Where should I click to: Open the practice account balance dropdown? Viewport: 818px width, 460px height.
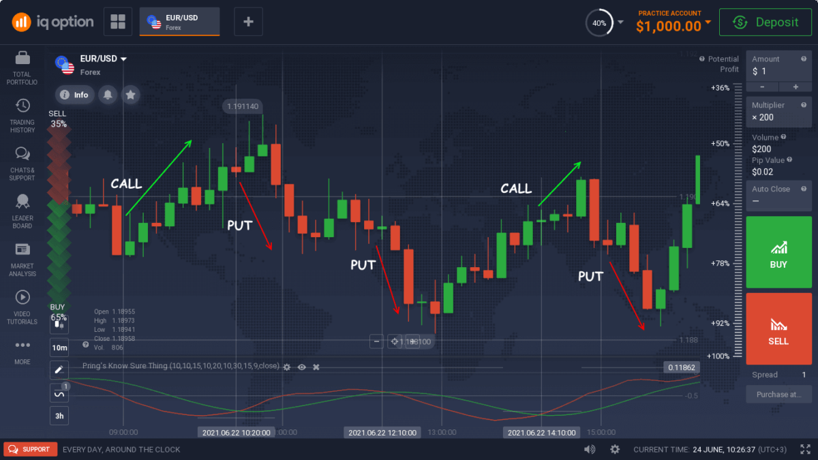click(x=708, y=22)
